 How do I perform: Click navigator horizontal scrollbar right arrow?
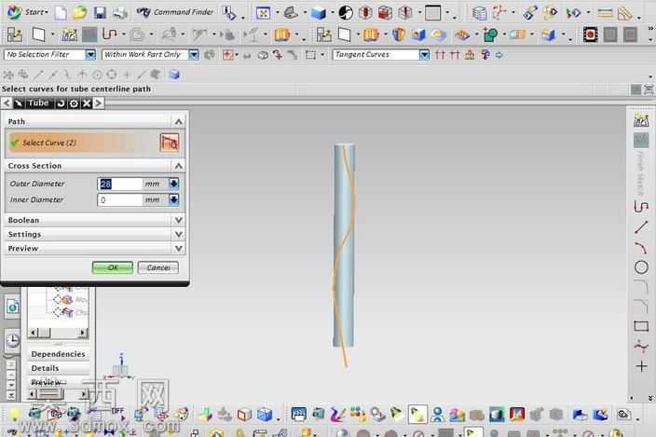coord(83,333)
